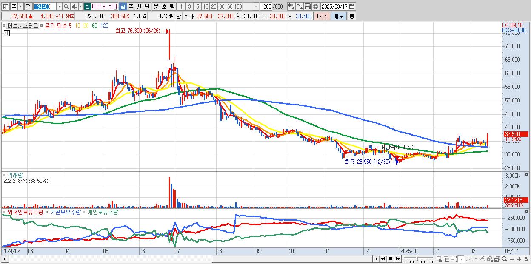This screenshot has width=531, height=264.
Task: Save the chart with floppy disk icon
Action: coord(308,6)
